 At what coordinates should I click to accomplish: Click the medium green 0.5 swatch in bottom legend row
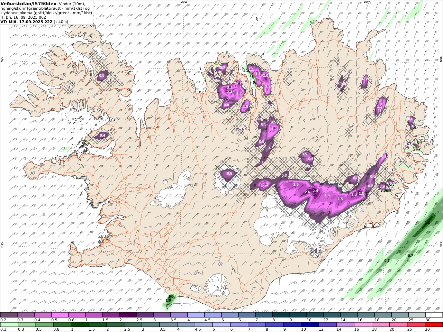(x=44, y=324)
